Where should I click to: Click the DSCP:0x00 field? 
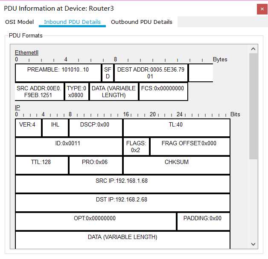(x=96, y=128)
